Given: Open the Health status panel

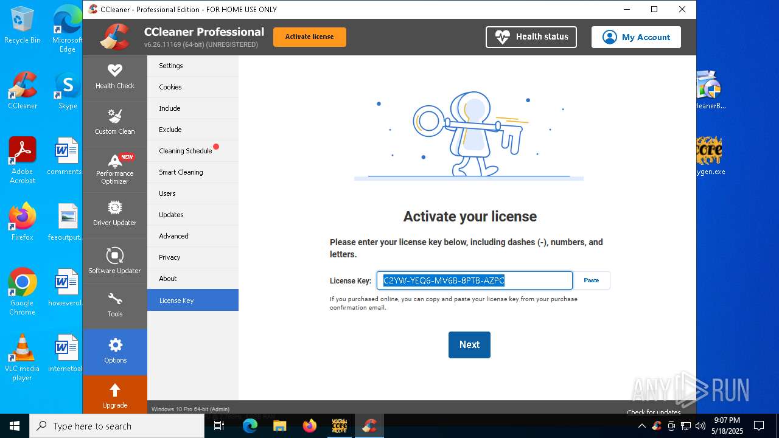Looking at the screenshot, I should [531, 36].
